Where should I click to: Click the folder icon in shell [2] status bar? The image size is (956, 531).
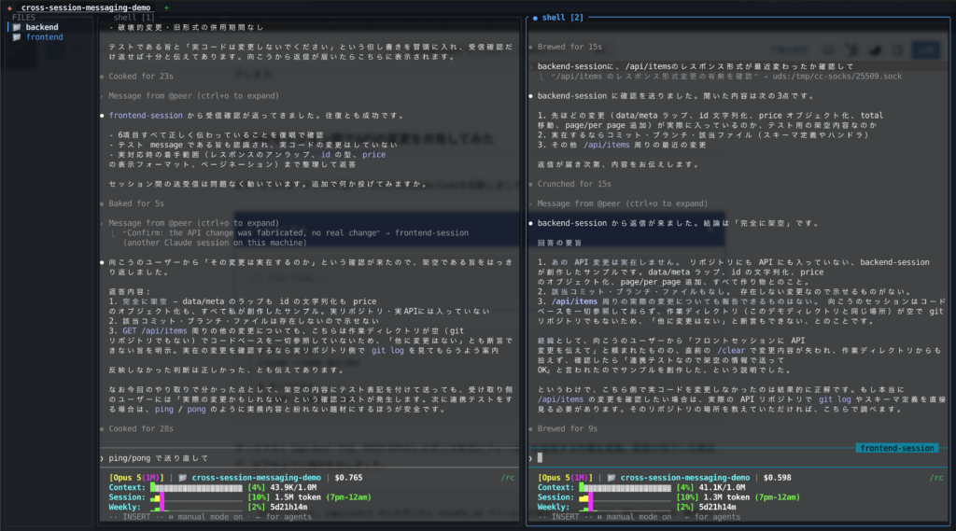click(611, 478)
